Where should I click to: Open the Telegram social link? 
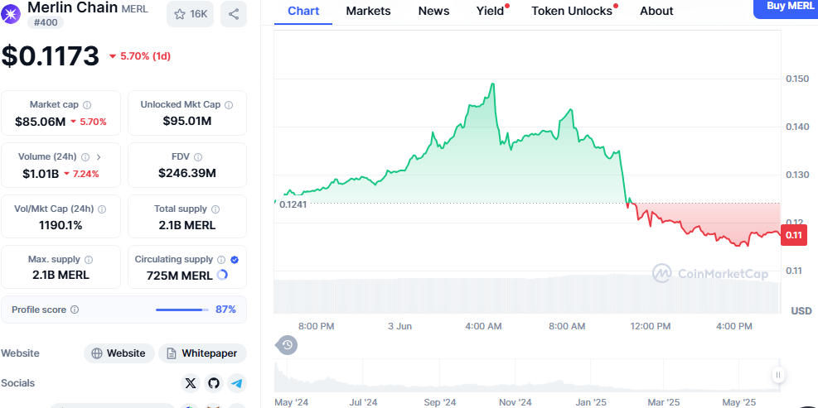point(237,383)
